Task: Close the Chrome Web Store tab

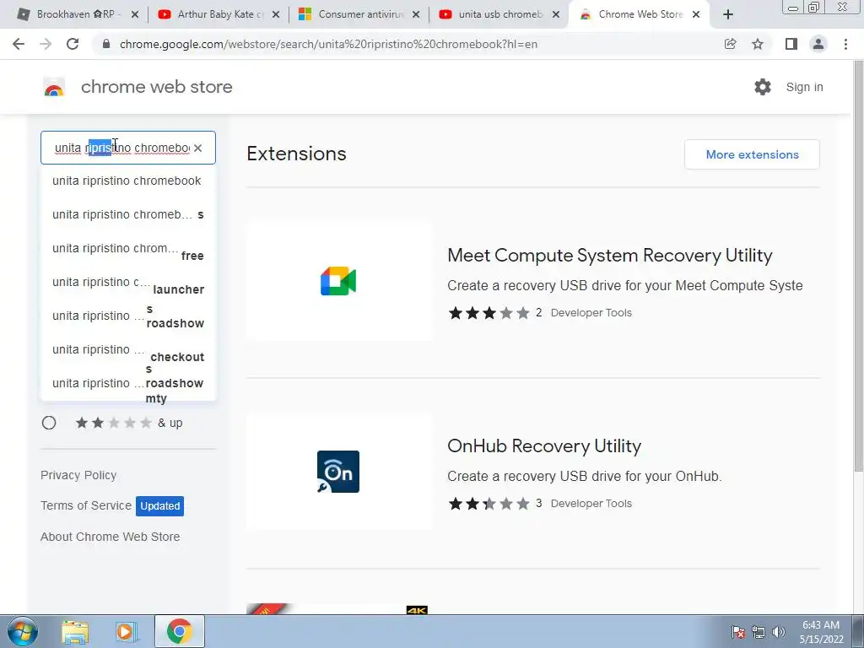Action: coord(696,14)
